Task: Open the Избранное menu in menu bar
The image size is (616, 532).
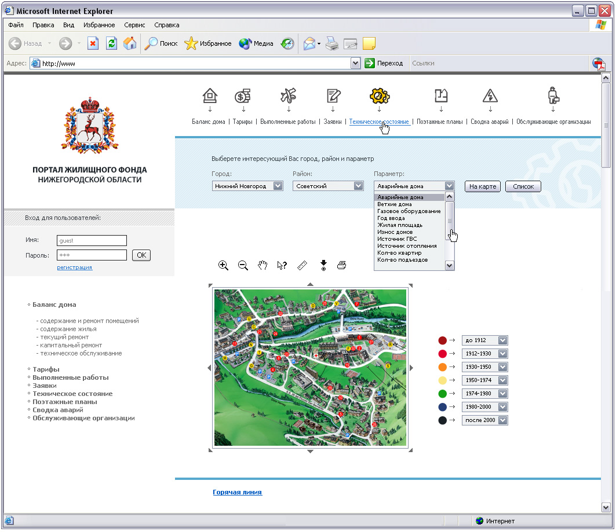Action: click(x=99, y=25)
